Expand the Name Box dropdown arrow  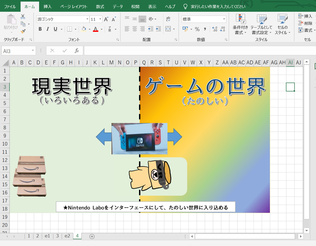[33, 51]
